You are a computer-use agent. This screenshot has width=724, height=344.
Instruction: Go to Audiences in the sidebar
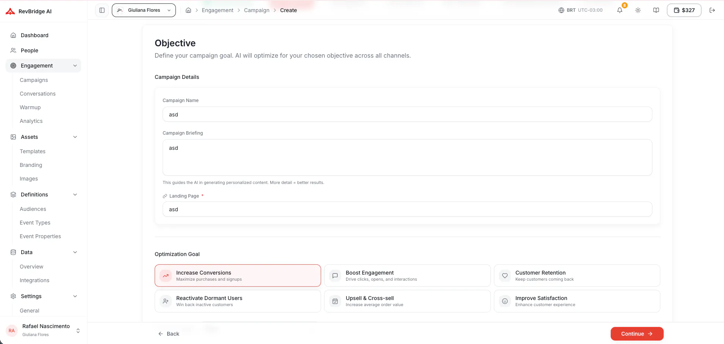tap(33, 209)
